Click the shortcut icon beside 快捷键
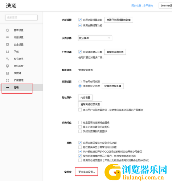172x181 pixels. coord(7,73)
